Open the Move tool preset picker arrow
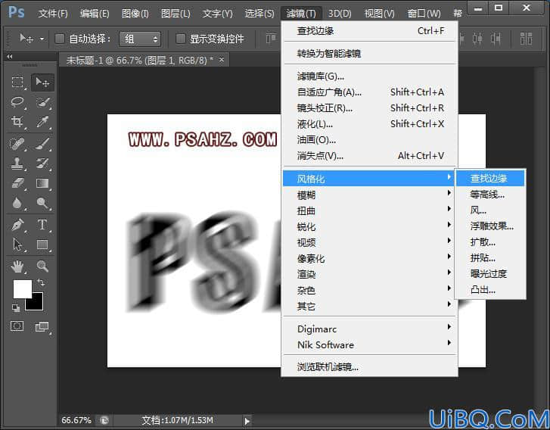The height and width of the screenshot is (430, 550). pyautogui.click(x=42, y=39)
